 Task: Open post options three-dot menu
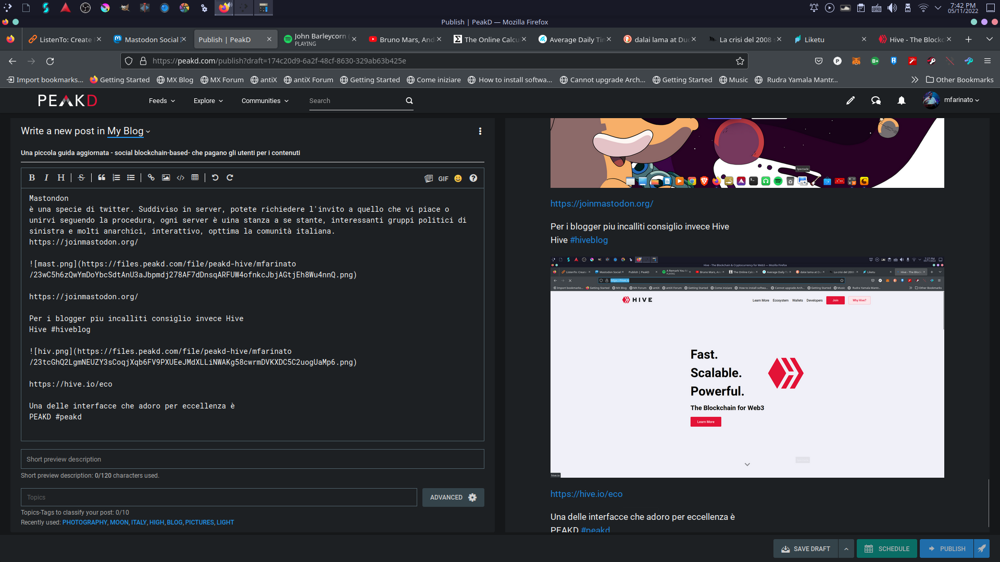click(x=480, y=132)
